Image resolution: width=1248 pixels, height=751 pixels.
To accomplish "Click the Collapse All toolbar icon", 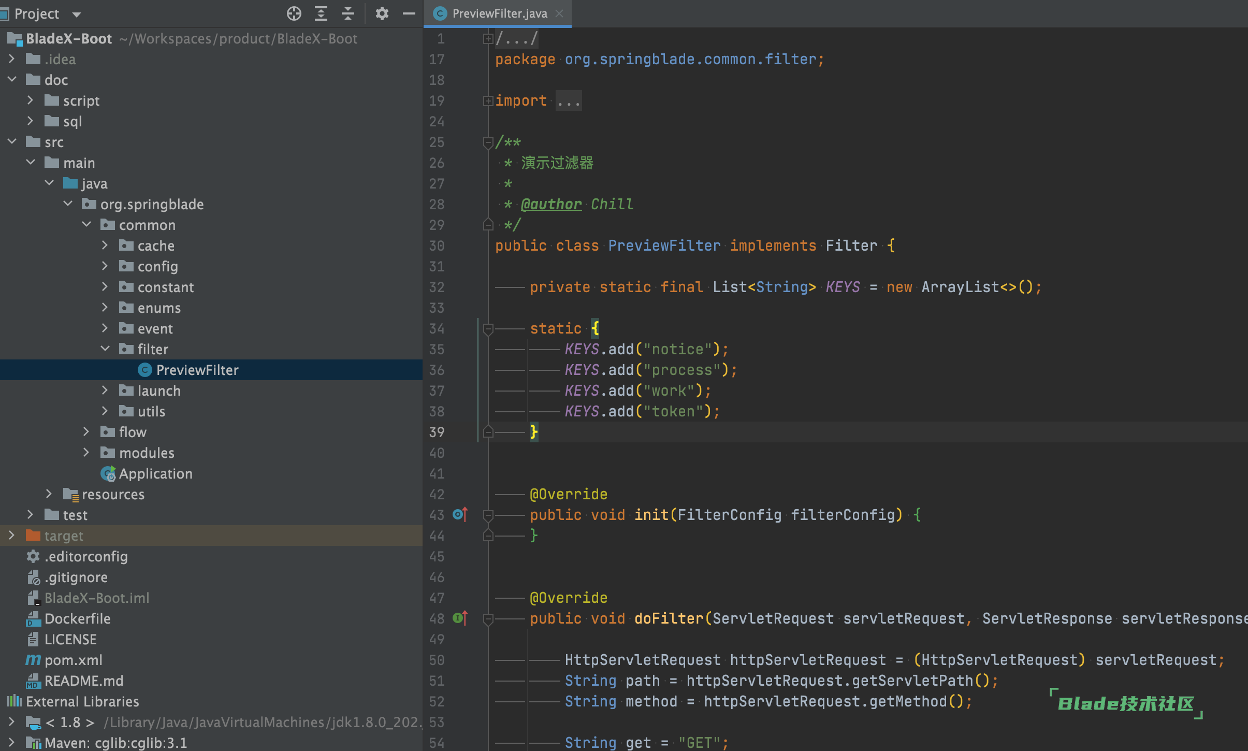I will [348, 13].
